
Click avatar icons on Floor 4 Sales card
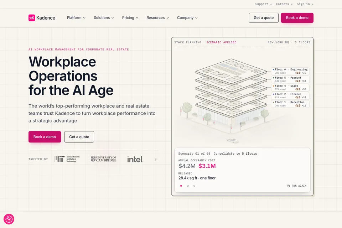(298, 89)
